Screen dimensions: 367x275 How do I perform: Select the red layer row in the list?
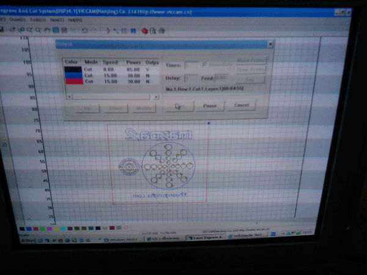click(112, 81)
